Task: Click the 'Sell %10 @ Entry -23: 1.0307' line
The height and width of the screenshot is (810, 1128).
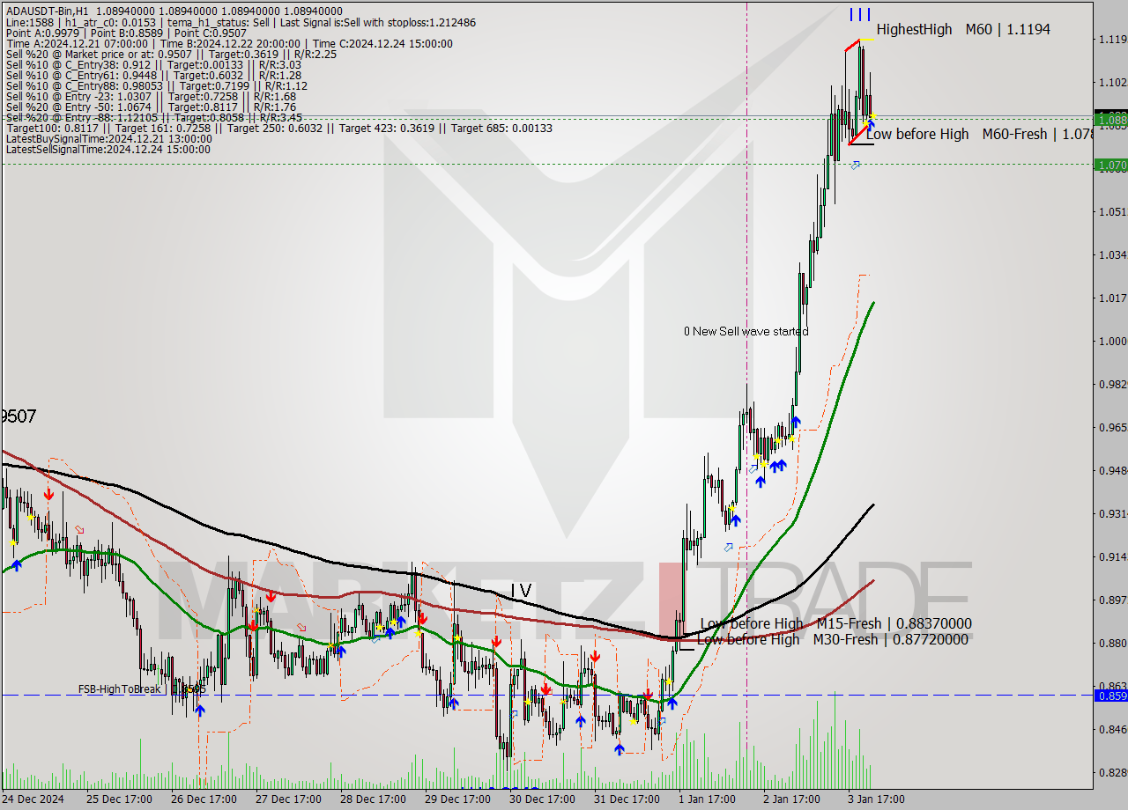Action: pos(151,96)
